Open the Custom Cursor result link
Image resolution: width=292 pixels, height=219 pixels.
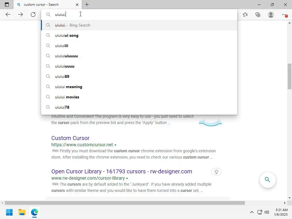point(70,138)
